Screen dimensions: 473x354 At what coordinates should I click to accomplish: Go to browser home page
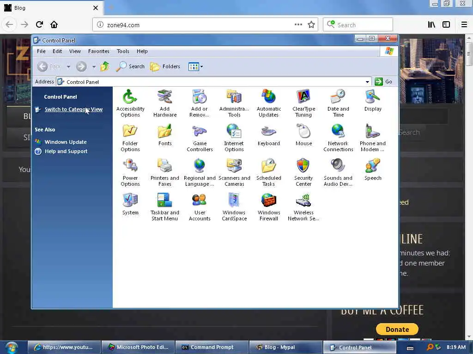[54, 25]
